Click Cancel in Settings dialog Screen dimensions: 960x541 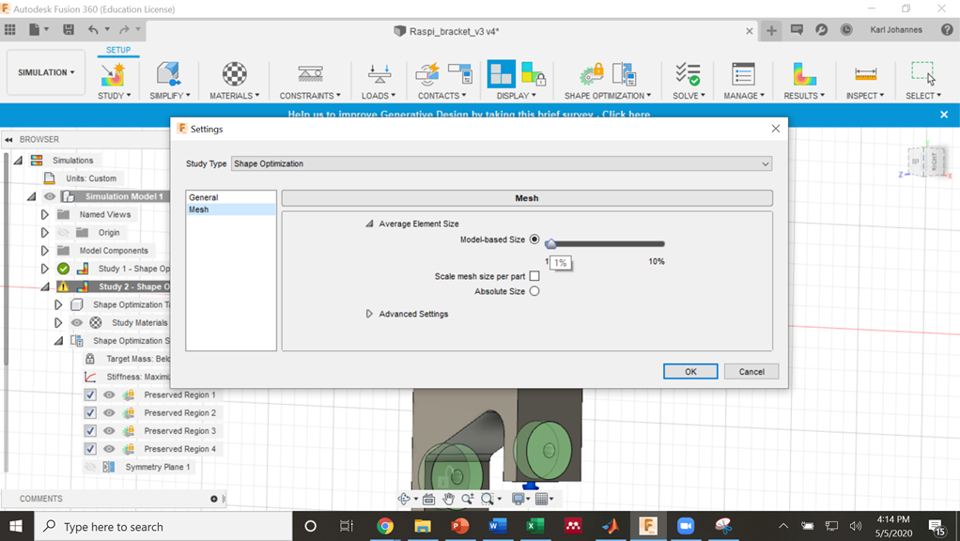click(751, 372)
